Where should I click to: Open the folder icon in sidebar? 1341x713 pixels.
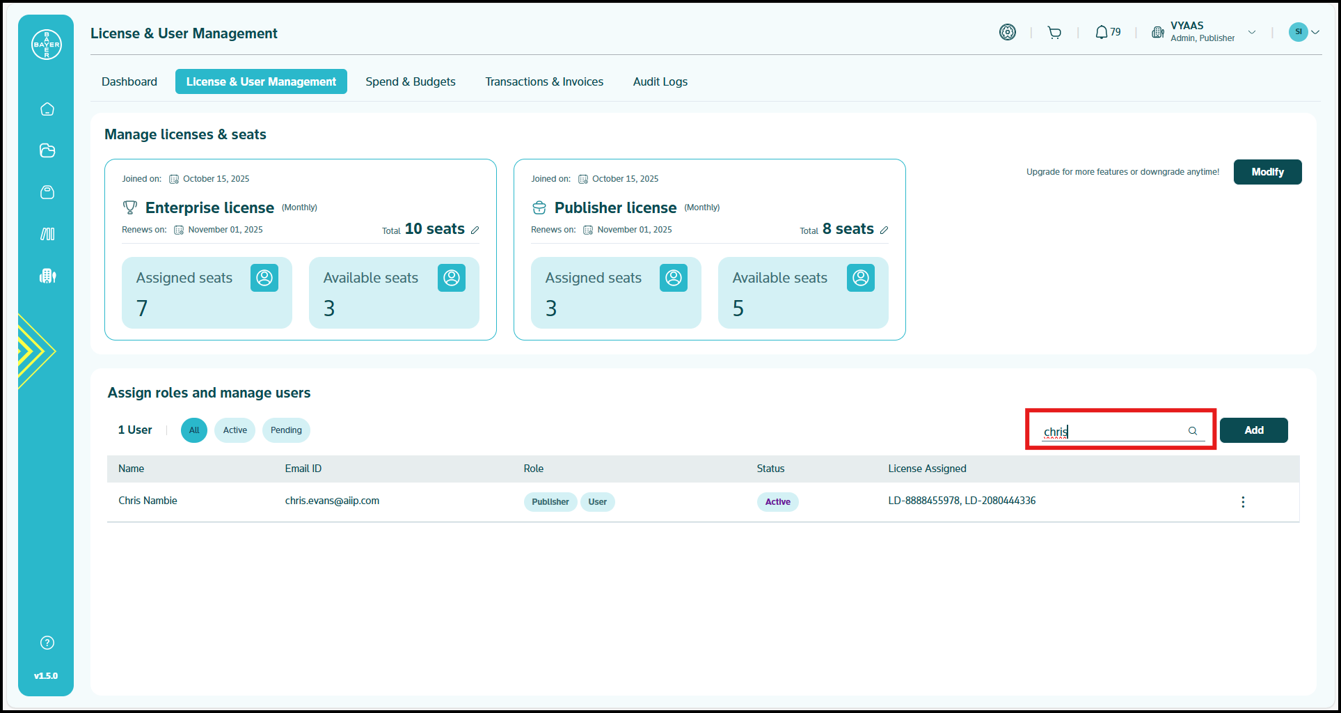coord(47,150)
